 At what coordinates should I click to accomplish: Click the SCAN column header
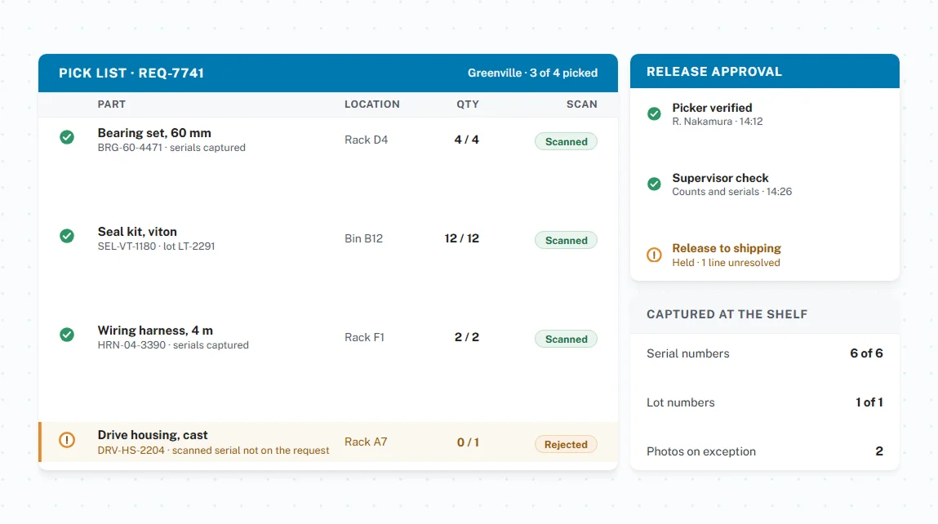tap(582, 104)
